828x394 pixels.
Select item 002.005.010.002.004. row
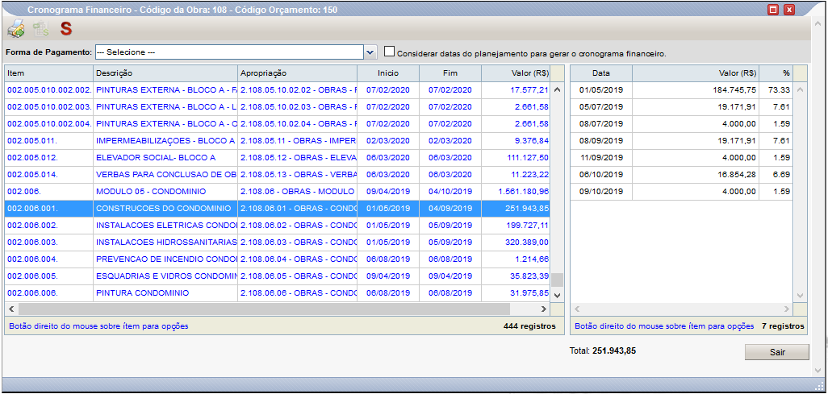pos(278,124)
